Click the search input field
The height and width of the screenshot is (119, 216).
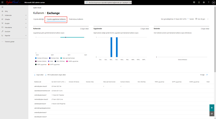click(x=108, y=2)
